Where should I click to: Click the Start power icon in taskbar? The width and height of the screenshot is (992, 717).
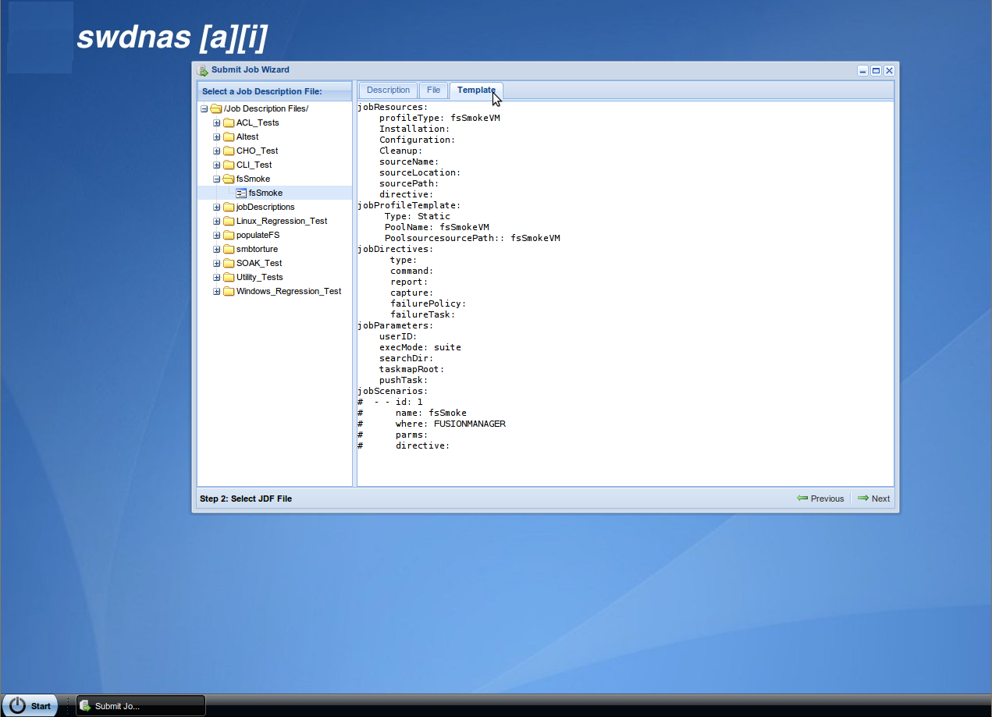coord(17,705)
